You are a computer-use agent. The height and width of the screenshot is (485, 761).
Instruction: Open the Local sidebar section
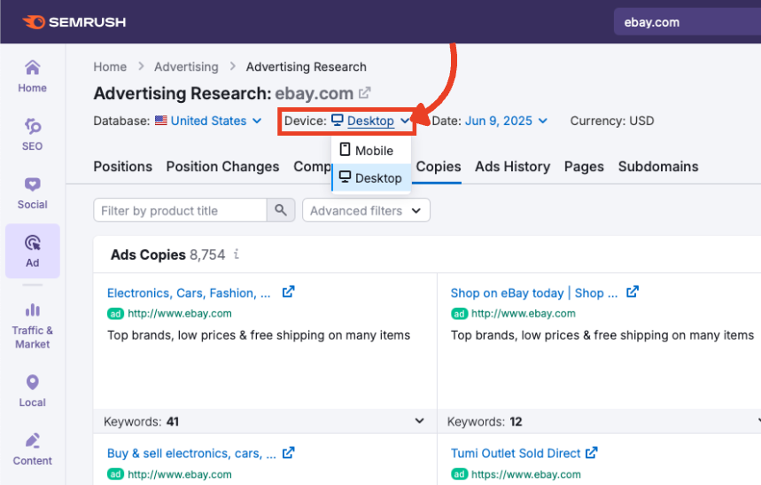[x=33, y=391]
